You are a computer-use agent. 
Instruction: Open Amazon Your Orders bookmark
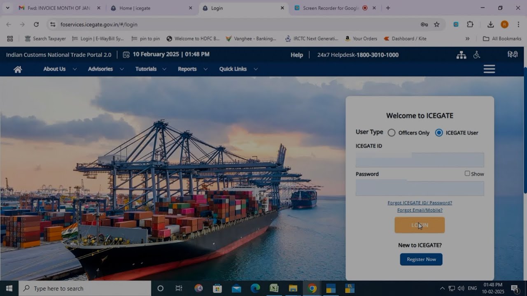tap(361, 39)
